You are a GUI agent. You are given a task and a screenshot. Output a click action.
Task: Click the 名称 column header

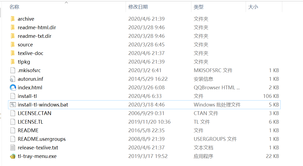click(14, 7)
